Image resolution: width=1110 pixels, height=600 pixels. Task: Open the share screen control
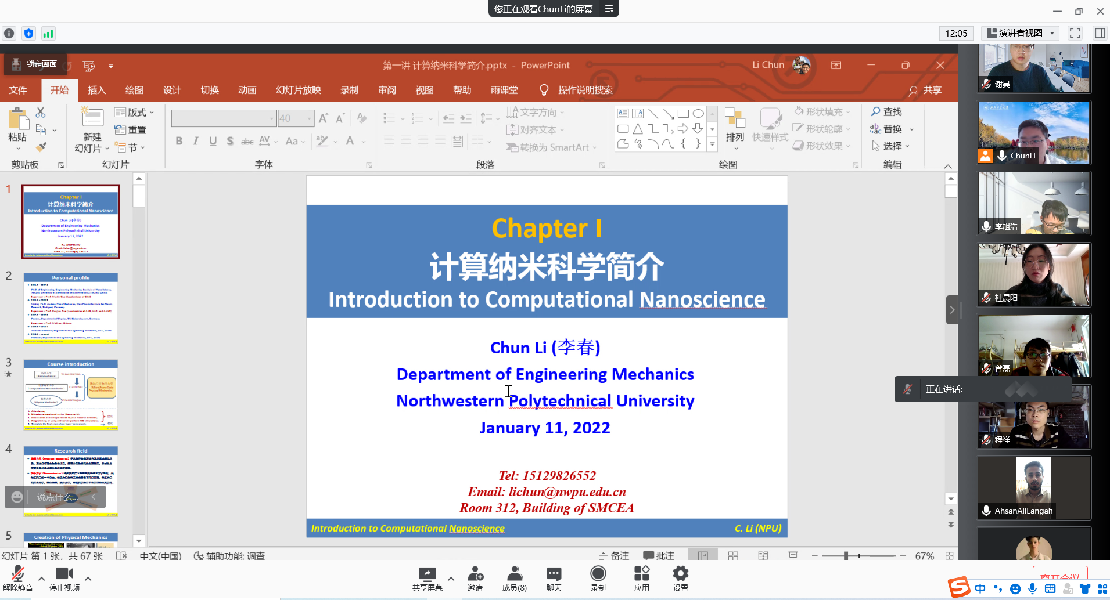coord(427,579)
